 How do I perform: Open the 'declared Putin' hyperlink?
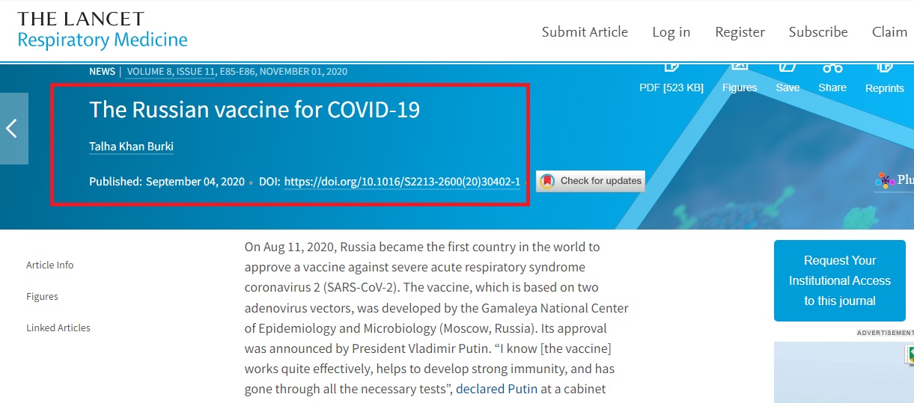pyautogui.click(x=496, y=389)
